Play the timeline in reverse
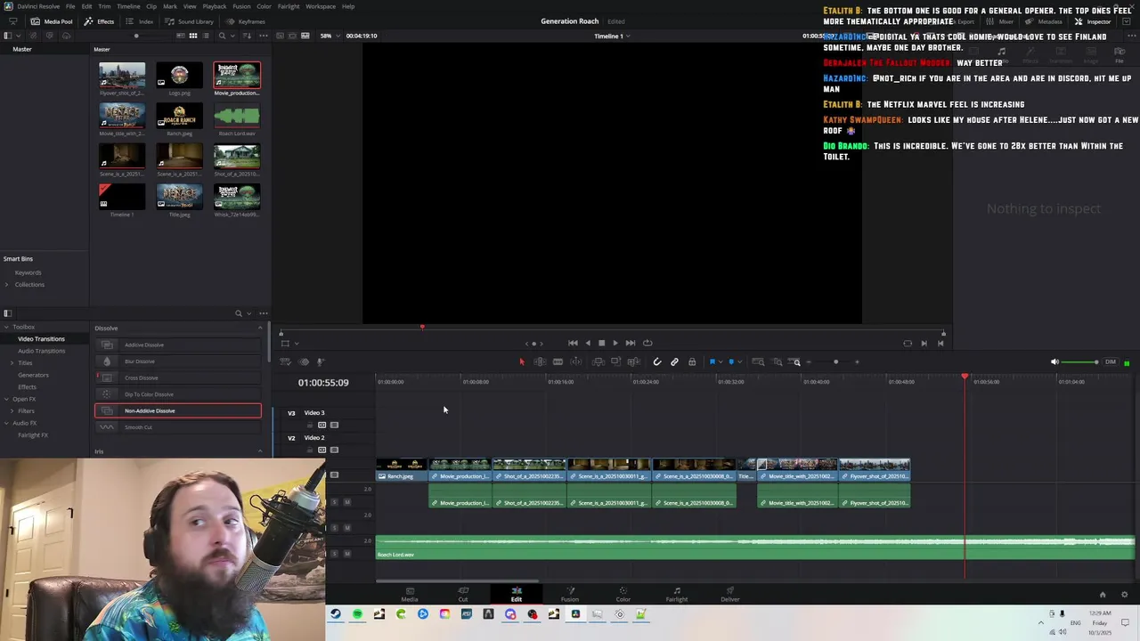The height and width of the screenshot is (641, 1140). tap(587, 343)
